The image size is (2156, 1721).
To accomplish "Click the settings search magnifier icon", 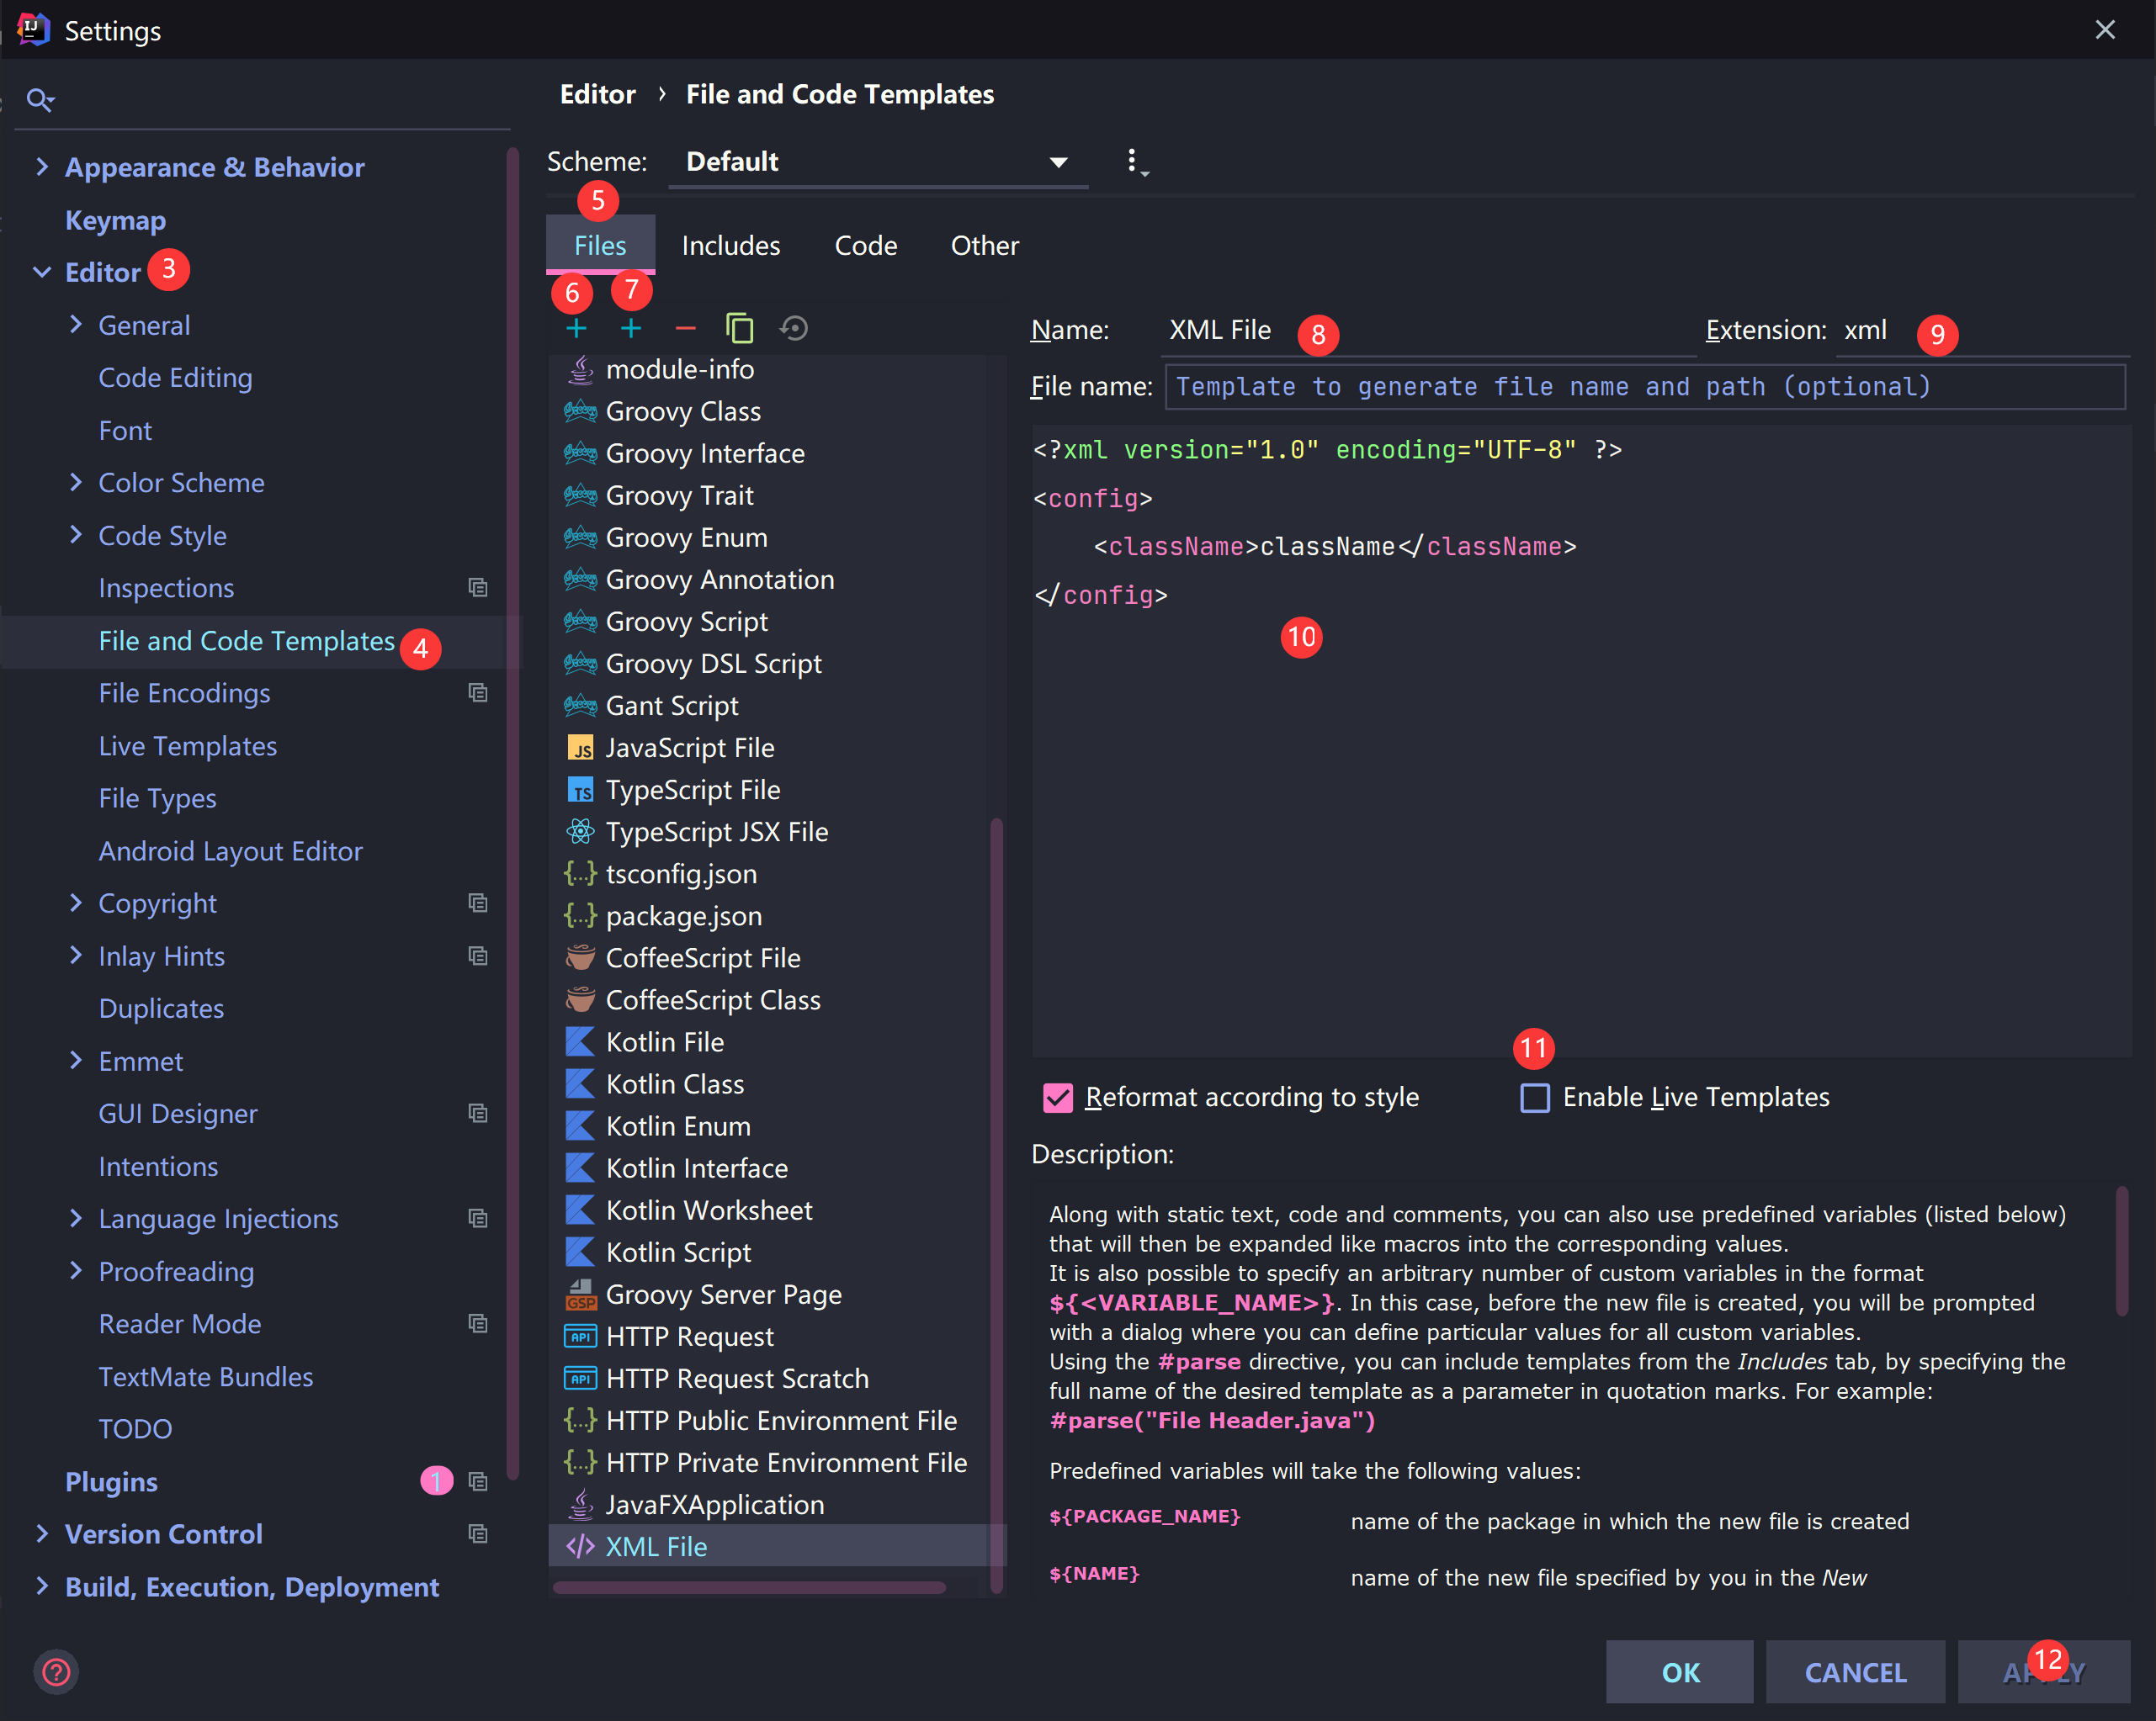I will [40, 100].
